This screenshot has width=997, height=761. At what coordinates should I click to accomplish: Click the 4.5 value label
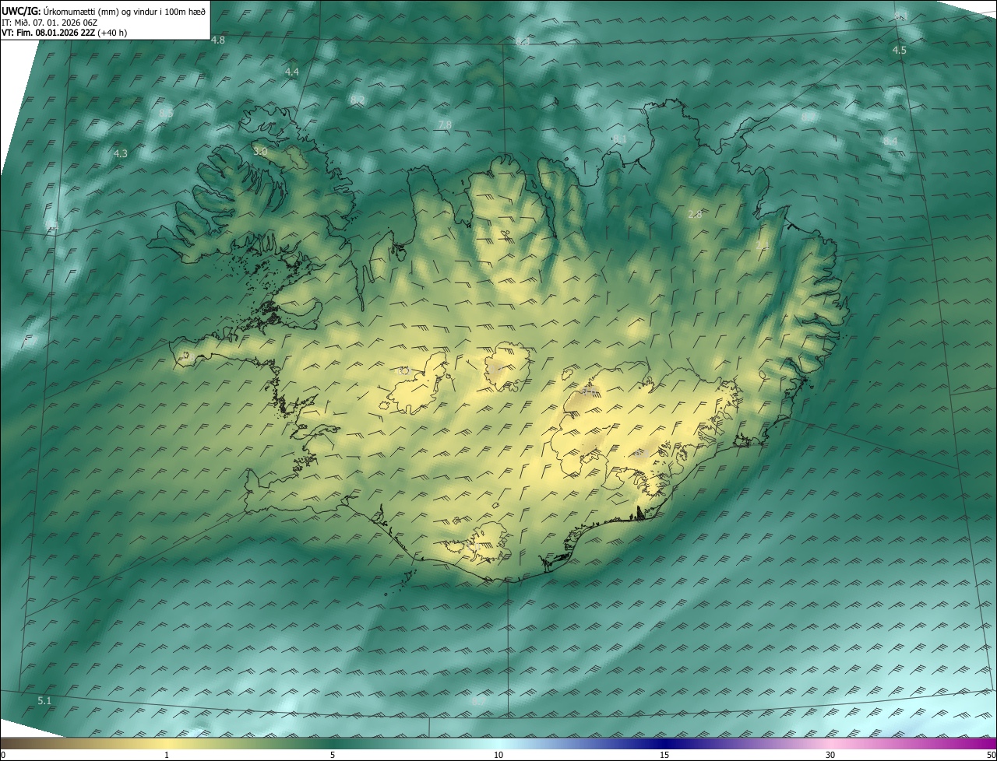coord(899,50)
